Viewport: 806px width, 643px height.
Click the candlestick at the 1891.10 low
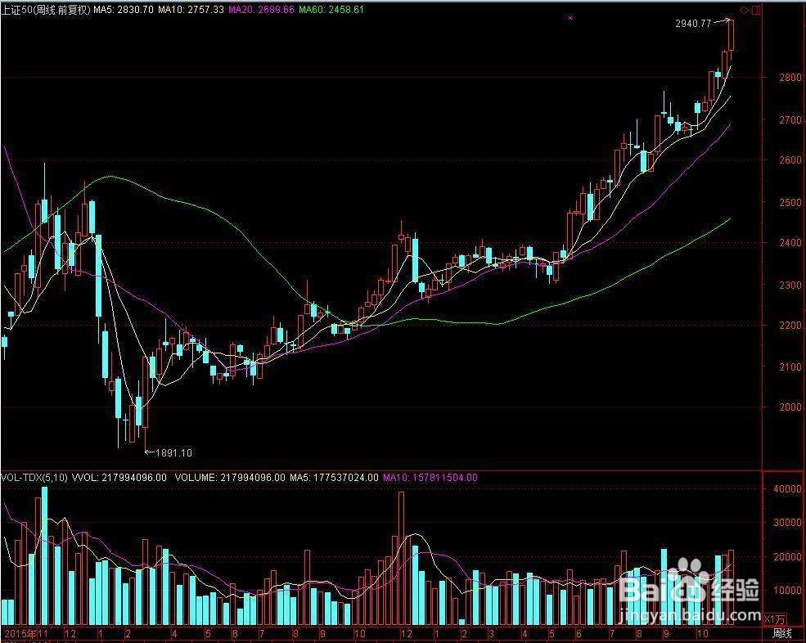[146, 403]
